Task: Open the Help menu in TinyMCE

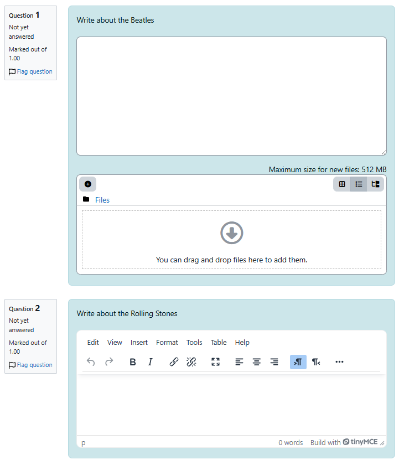Action: 242,343
